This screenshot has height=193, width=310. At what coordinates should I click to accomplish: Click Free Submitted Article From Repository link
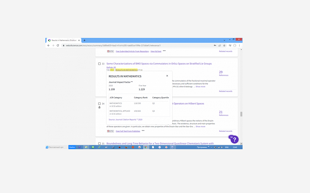pyautogui.click(x=132, y=51)
